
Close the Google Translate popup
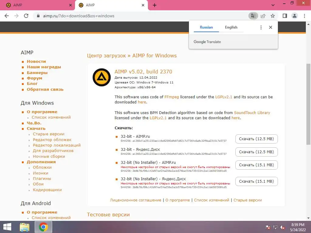(x=271, y=27)
